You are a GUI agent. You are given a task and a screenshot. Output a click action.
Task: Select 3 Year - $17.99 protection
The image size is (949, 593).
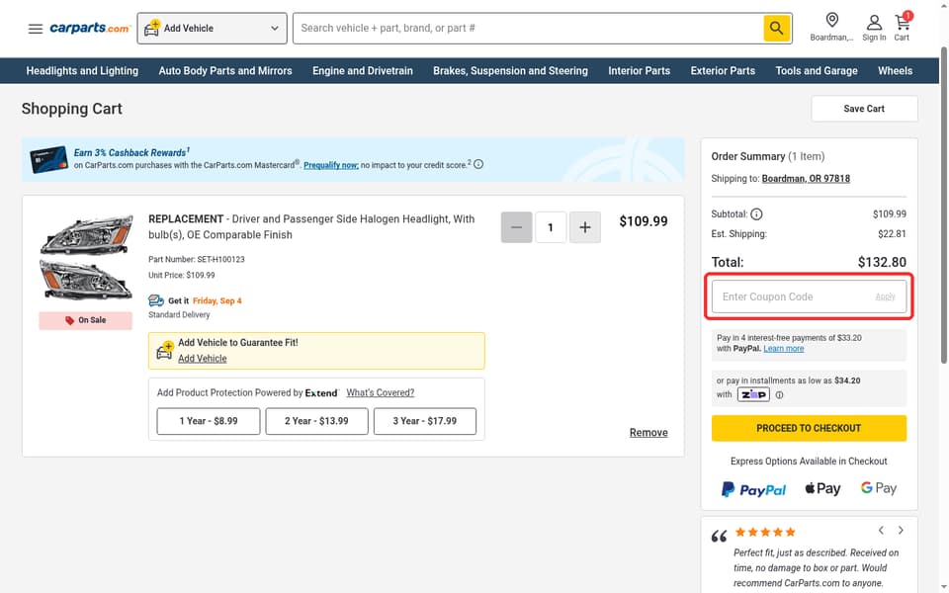[x=425, y=421]
